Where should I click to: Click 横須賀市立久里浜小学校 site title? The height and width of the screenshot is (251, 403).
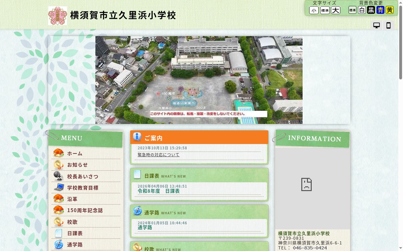(123, 15)
